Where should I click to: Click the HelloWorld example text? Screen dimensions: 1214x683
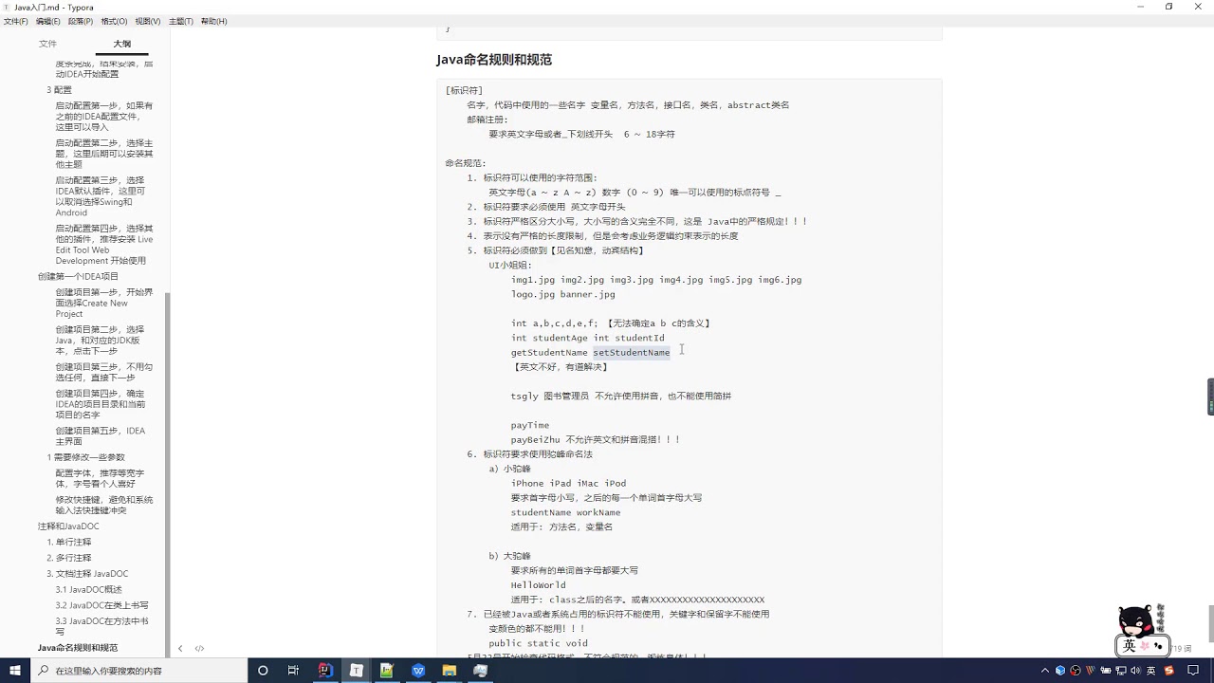(538, 585)
